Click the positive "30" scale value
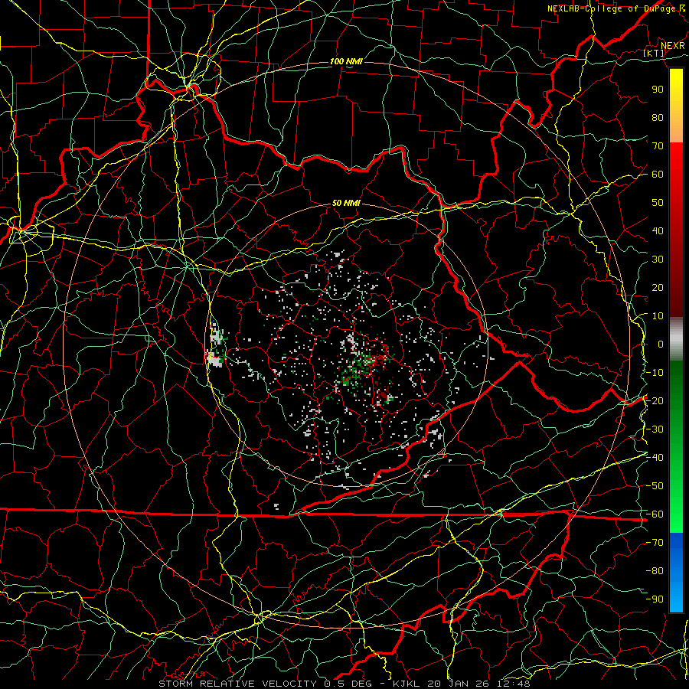 pyautogui.click(x=658, y=260)
